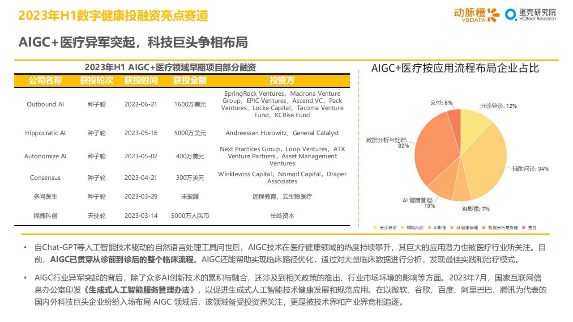Select the Outbound AI company cell
573x322 pixels.
coord(45,104)
